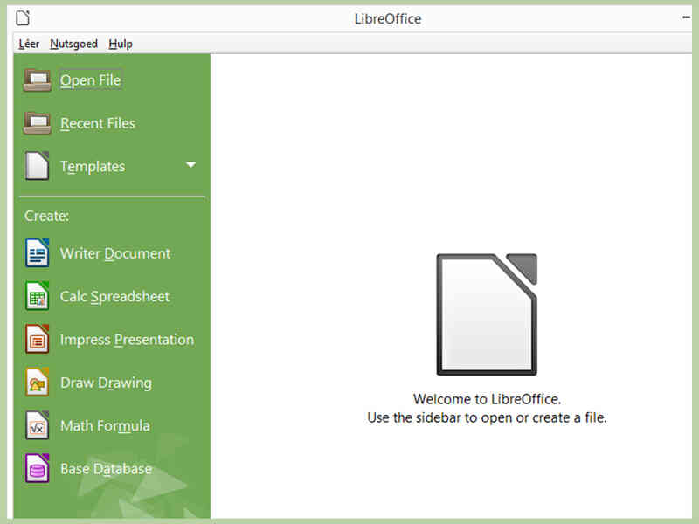
Task: Click the Open File button label
Action: [91, 80]
